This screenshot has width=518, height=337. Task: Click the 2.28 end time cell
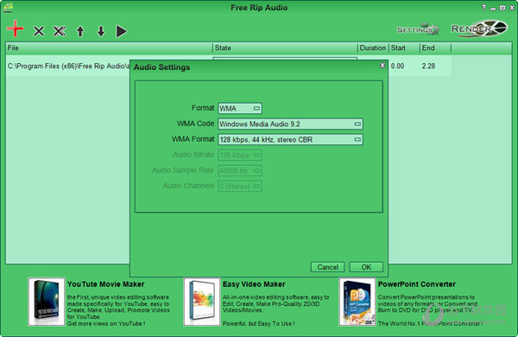(428, 67)
